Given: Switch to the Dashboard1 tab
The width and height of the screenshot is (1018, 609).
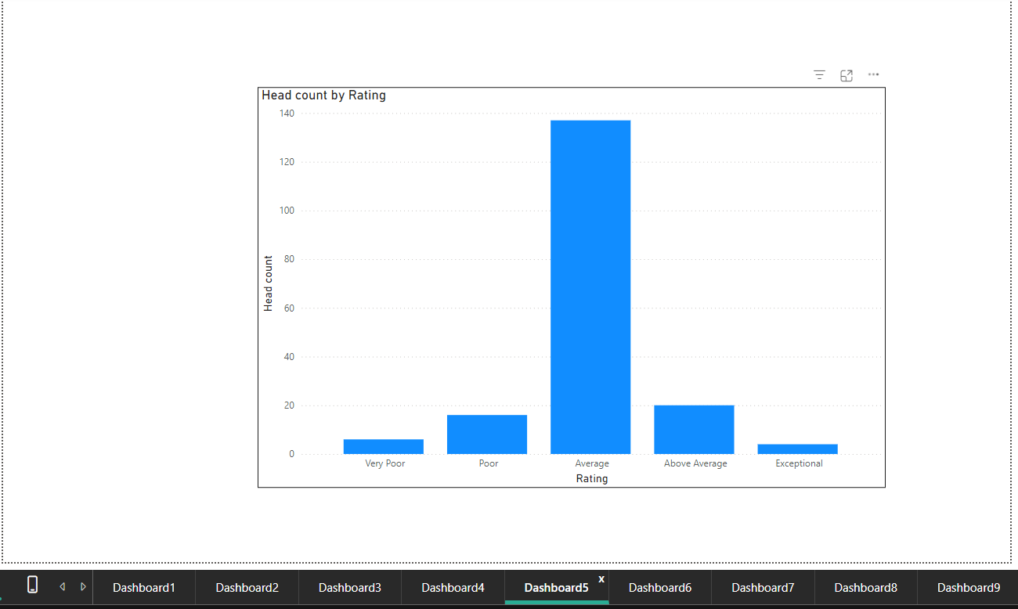Looking at the screenshot, I should pos(144,587).
